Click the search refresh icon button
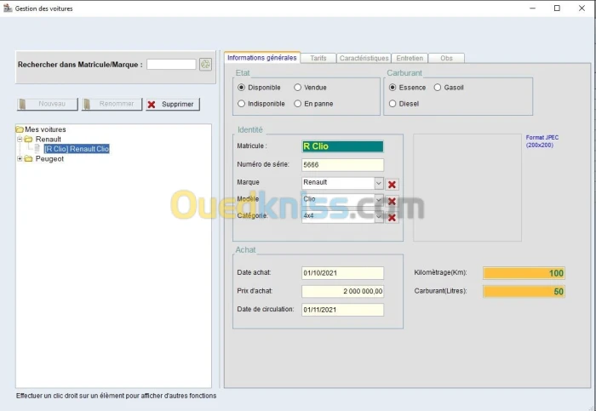 point(206,64)
